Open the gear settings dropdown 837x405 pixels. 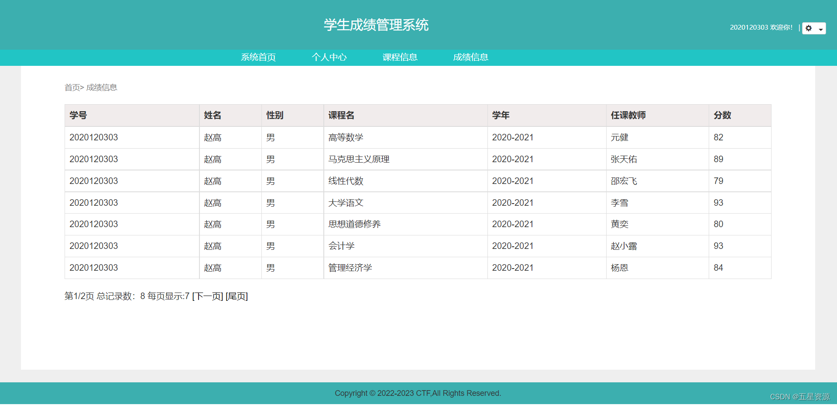point(814,28)
